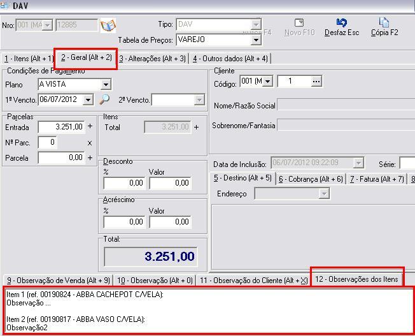This screenshot has height=336, width=415.
Task: Switch to 9 - Observação de Venda tab
Action: (58, 281)
